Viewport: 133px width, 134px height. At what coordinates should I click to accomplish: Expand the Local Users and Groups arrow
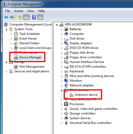11,48
